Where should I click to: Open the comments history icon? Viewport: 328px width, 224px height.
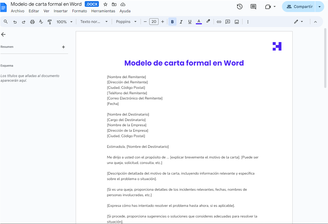(253, 7)
